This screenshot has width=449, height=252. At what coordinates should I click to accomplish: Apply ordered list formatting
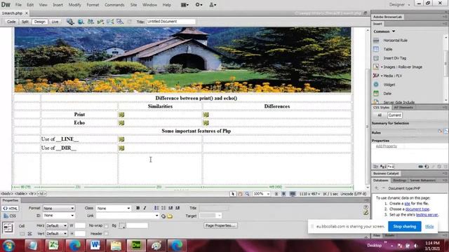click(x=163, y=208)
